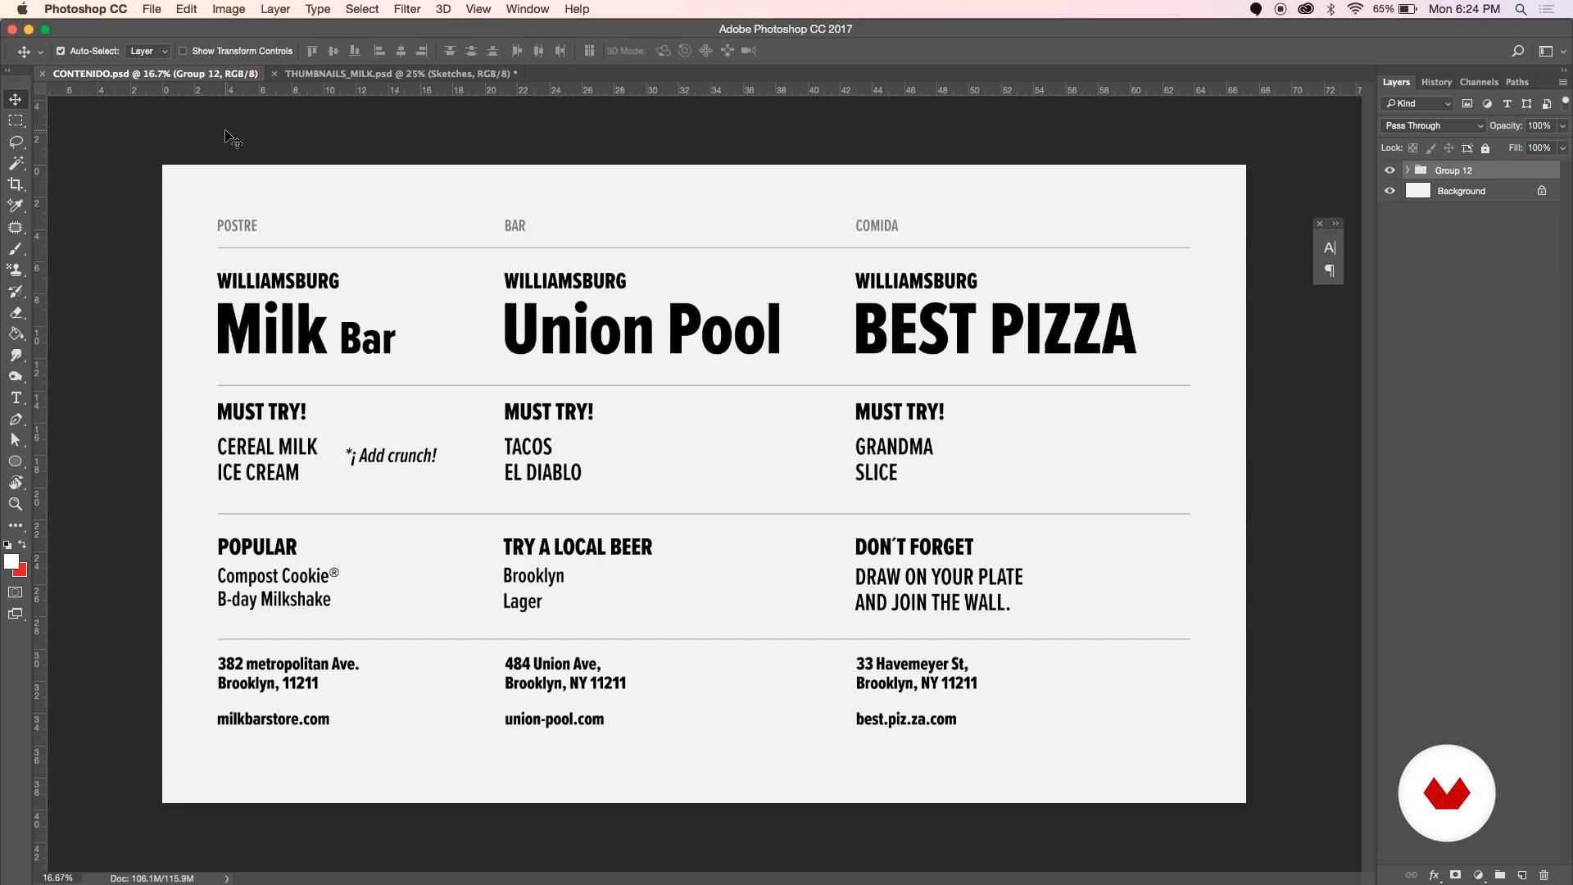
Task: Switch foreground and background colors arrow
Action: coord(22,544)
